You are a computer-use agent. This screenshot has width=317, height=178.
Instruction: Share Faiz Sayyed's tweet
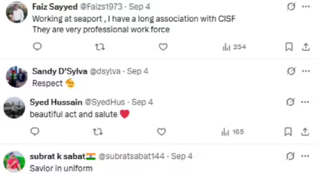point(306,47)
